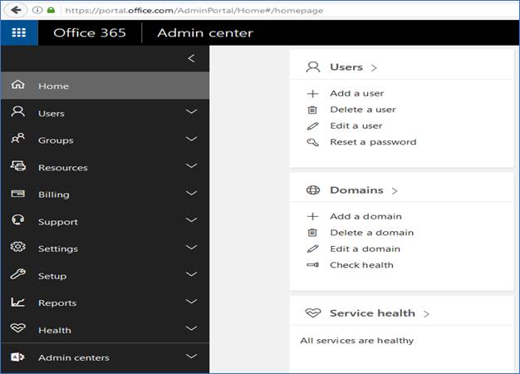Click the Edit a user link
Viewport: 520px width, 374px height.
[x=356, y=125]
